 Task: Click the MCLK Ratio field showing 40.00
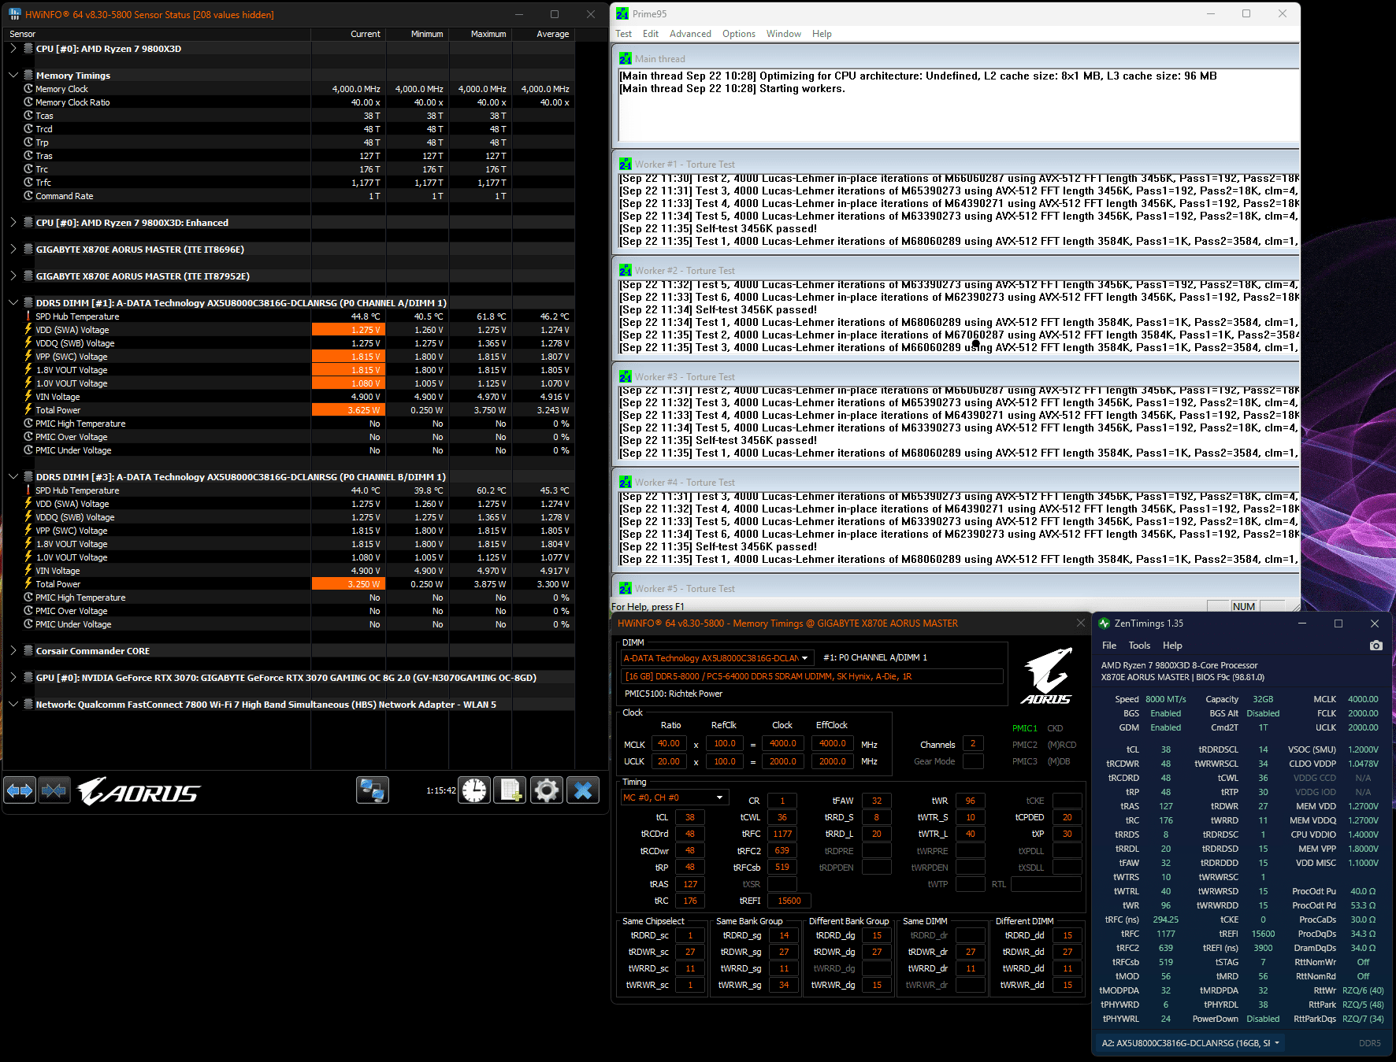(669, 744)
